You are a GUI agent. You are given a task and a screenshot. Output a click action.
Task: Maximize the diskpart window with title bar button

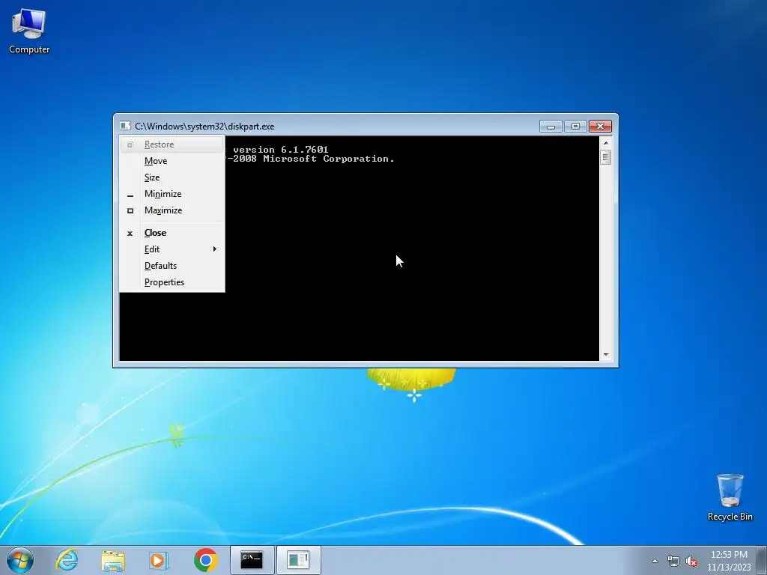(575, 126)
